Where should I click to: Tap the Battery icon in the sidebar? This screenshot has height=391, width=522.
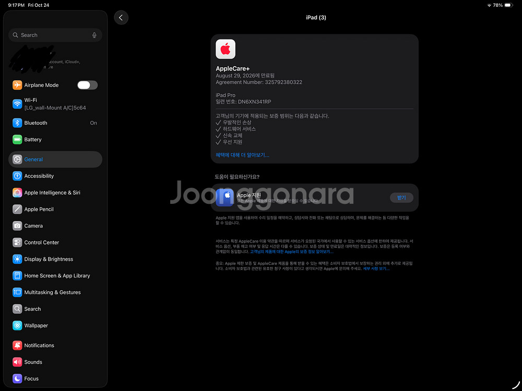point(17,140)
